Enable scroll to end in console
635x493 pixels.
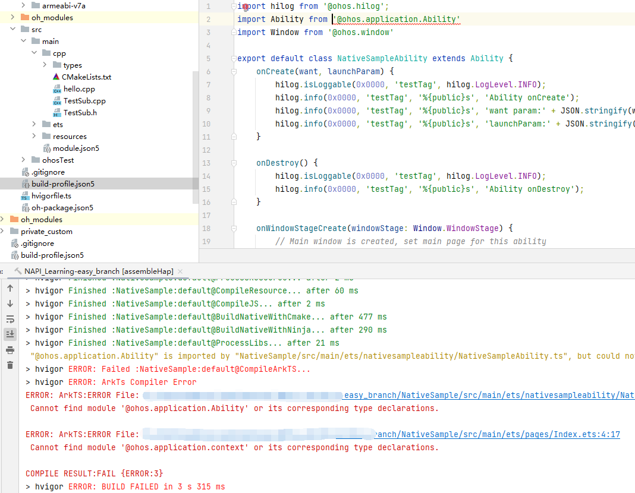tap(10, 334)
